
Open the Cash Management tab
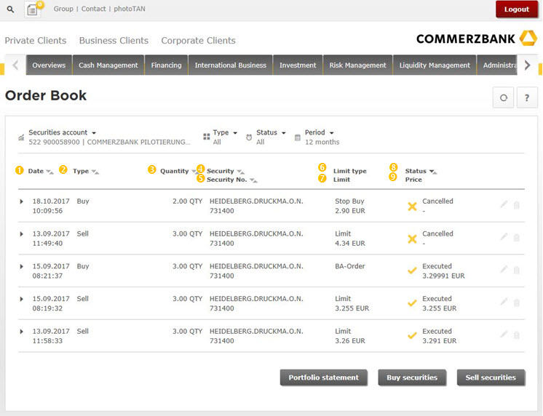108,65
